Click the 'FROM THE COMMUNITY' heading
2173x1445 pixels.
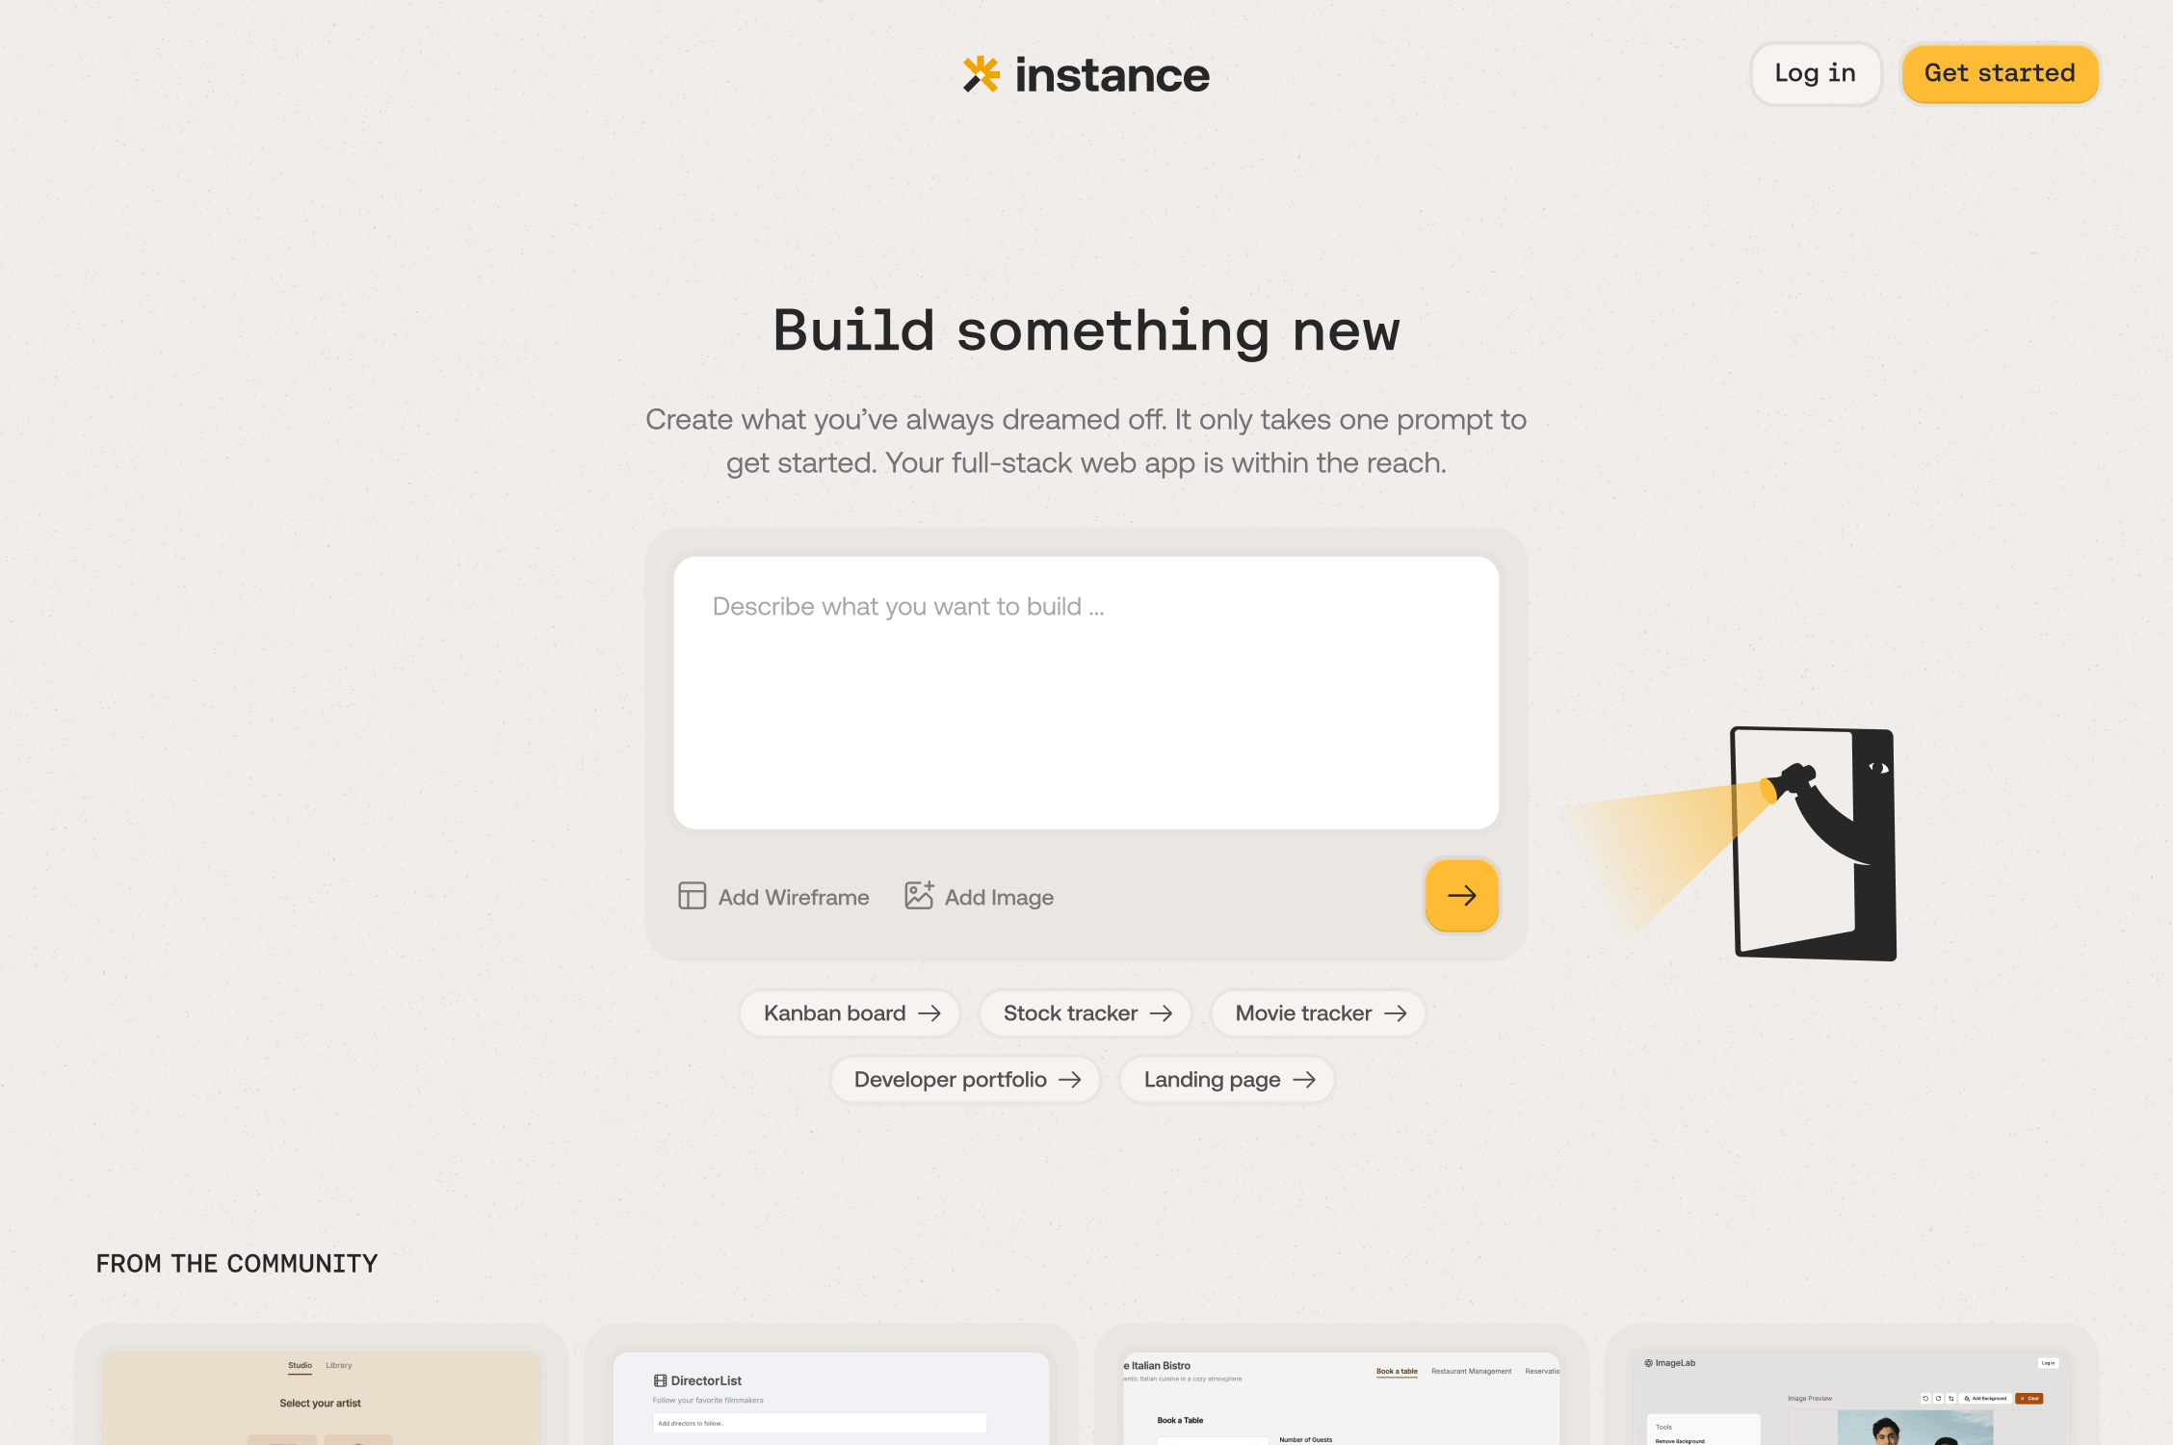click(237, 1264)
